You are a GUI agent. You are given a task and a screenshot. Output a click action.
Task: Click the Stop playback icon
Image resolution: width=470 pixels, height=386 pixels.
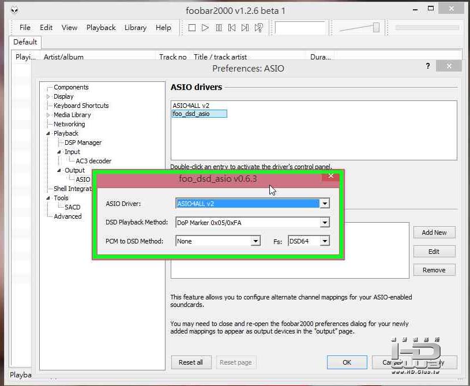coord(192,28)
